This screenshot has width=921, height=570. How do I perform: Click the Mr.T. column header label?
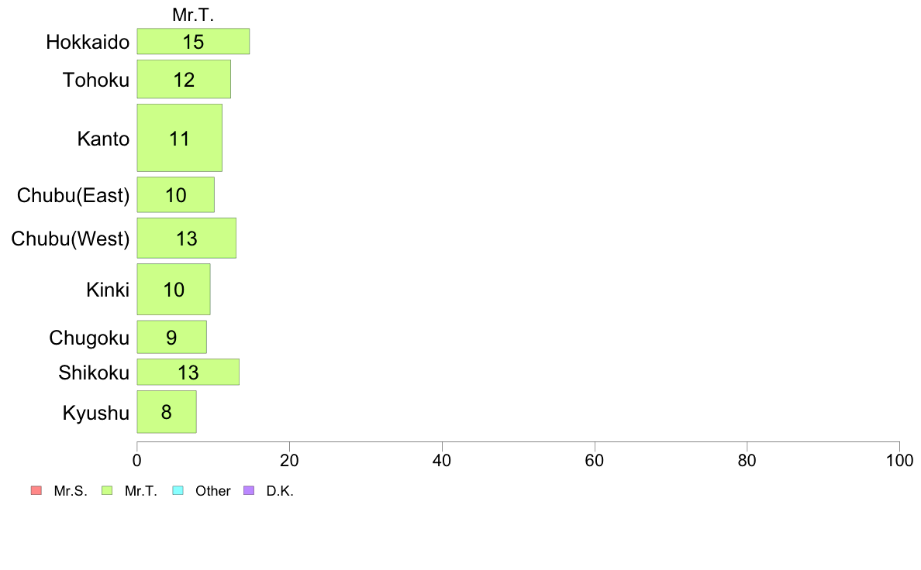[x=193, y=15]
